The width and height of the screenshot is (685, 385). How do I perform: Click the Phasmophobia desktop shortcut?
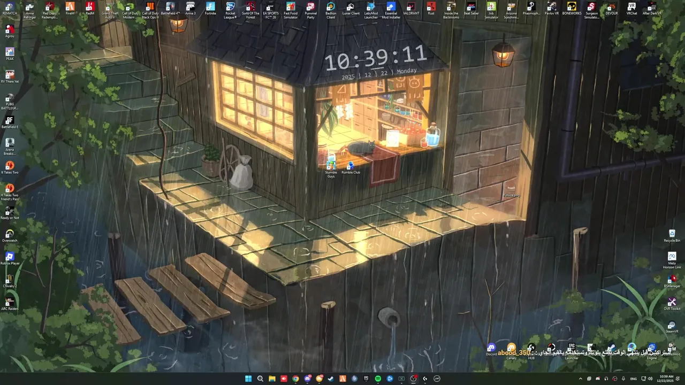531,9
